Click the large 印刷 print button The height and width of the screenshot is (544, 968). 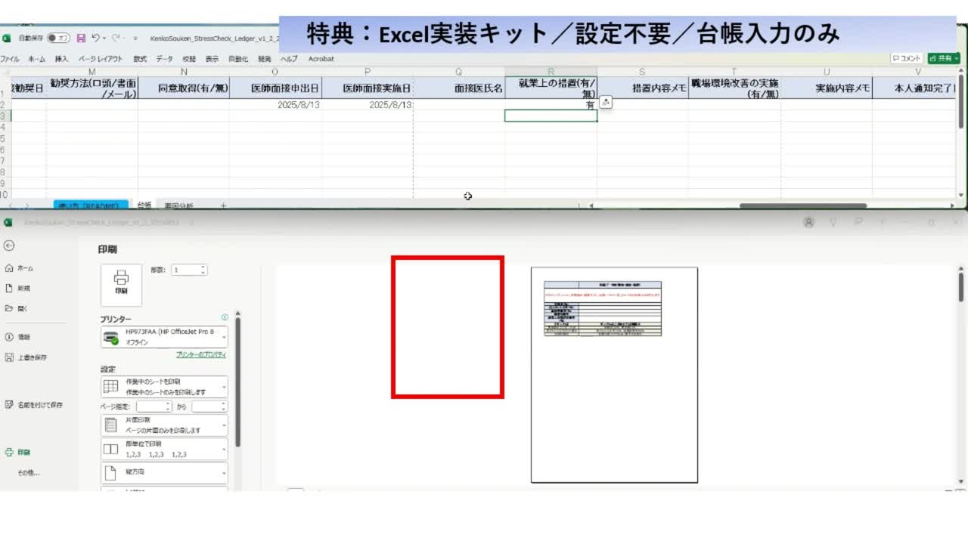click(121, 285)
